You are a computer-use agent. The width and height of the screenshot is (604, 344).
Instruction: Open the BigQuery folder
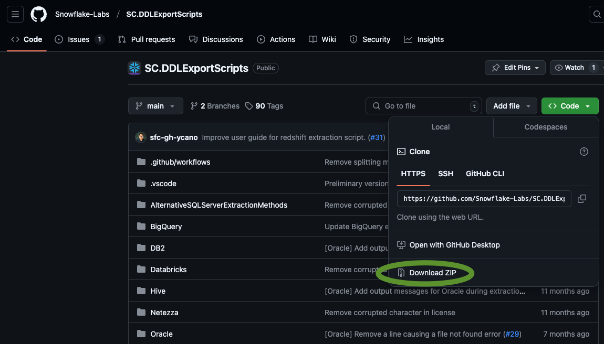166,227
